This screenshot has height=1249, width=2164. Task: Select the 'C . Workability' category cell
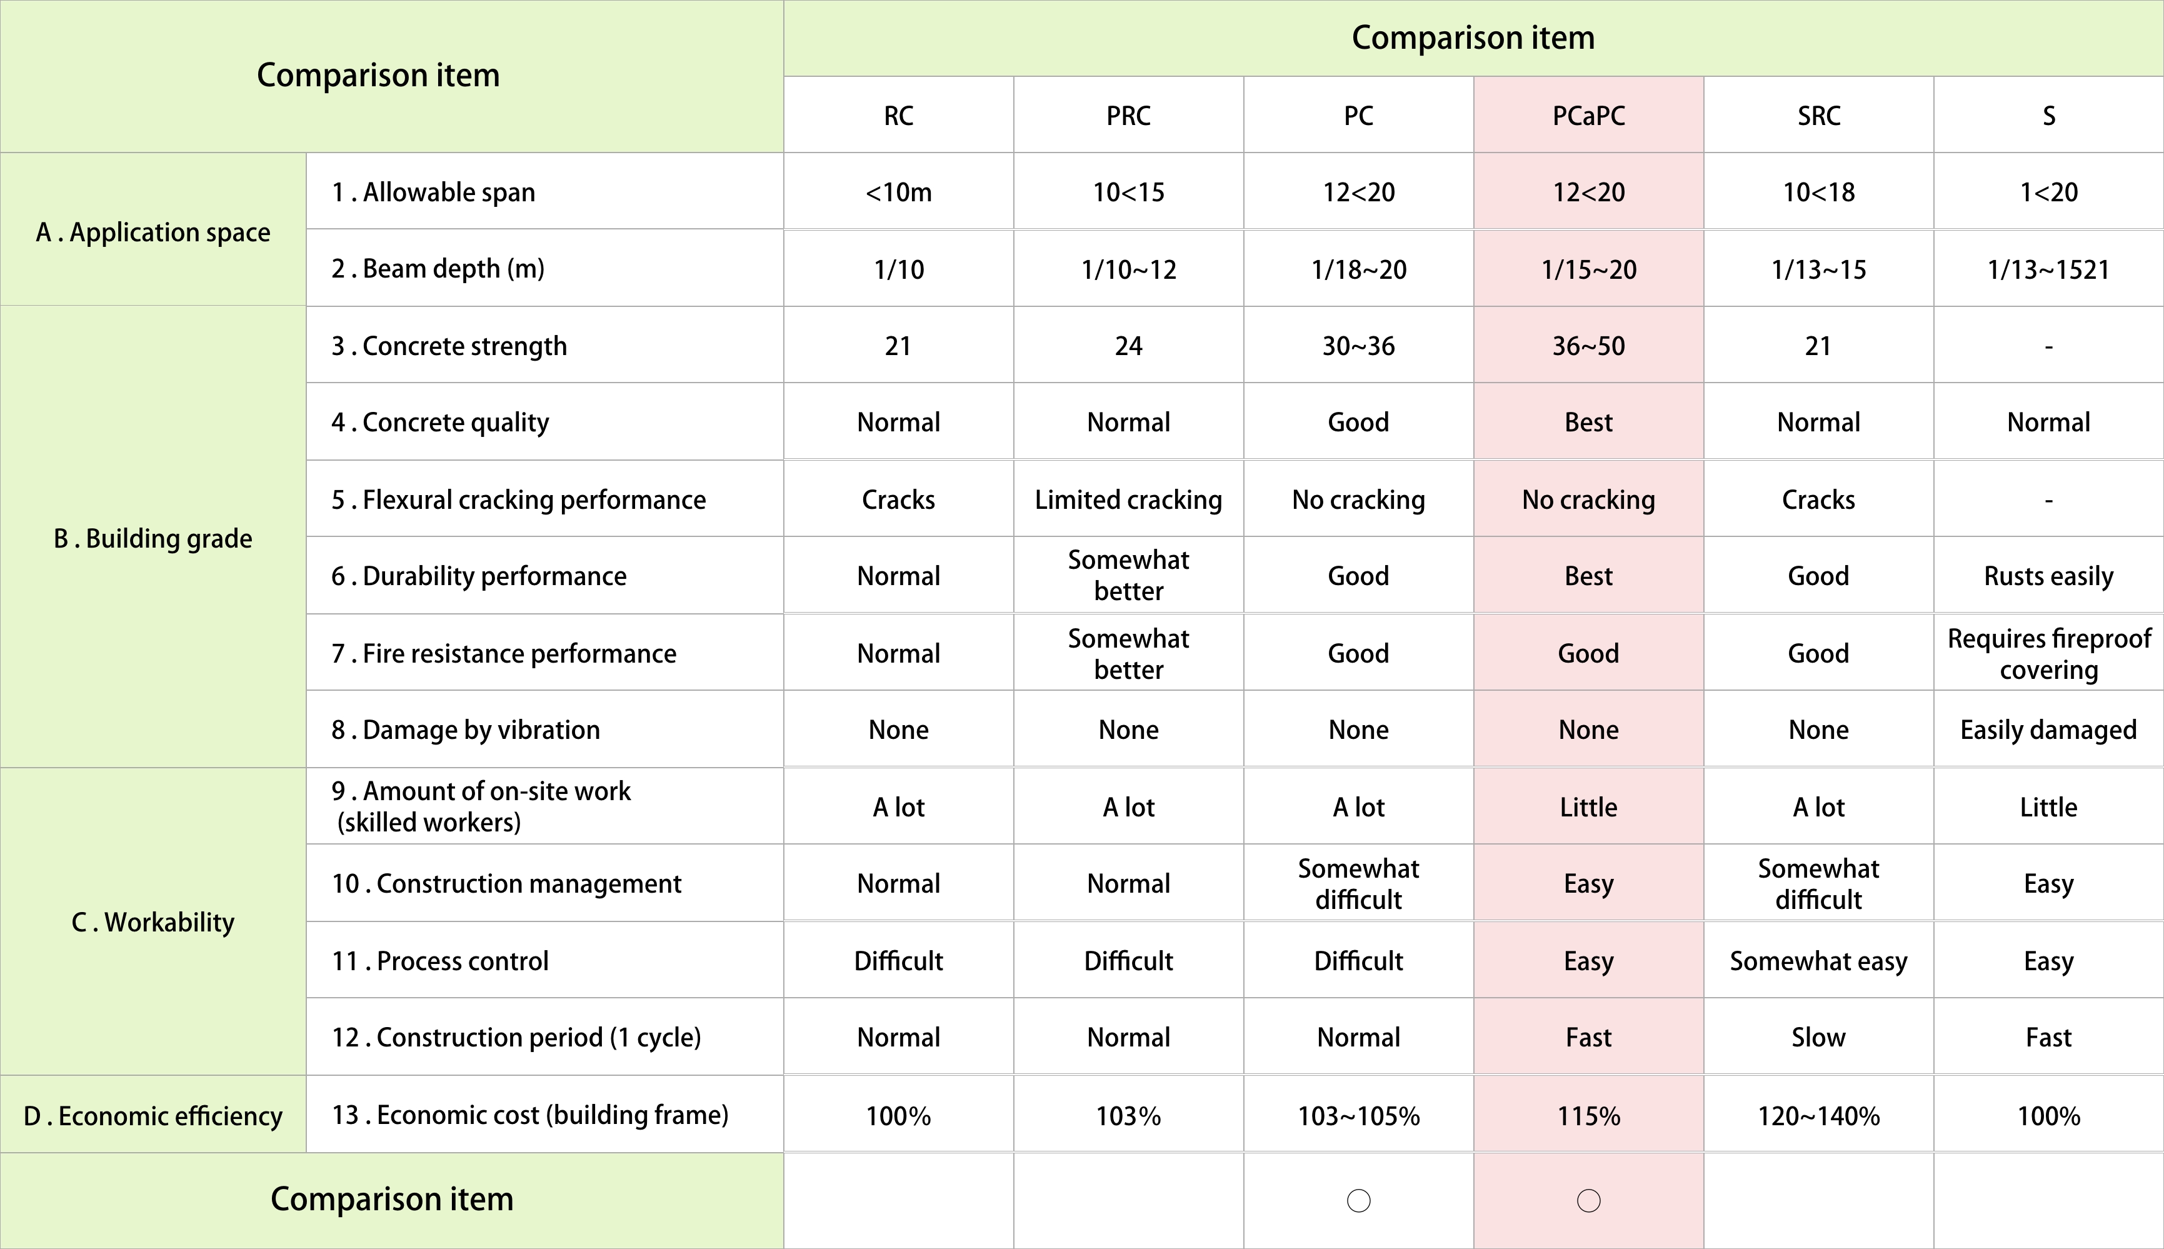[153, 922]
